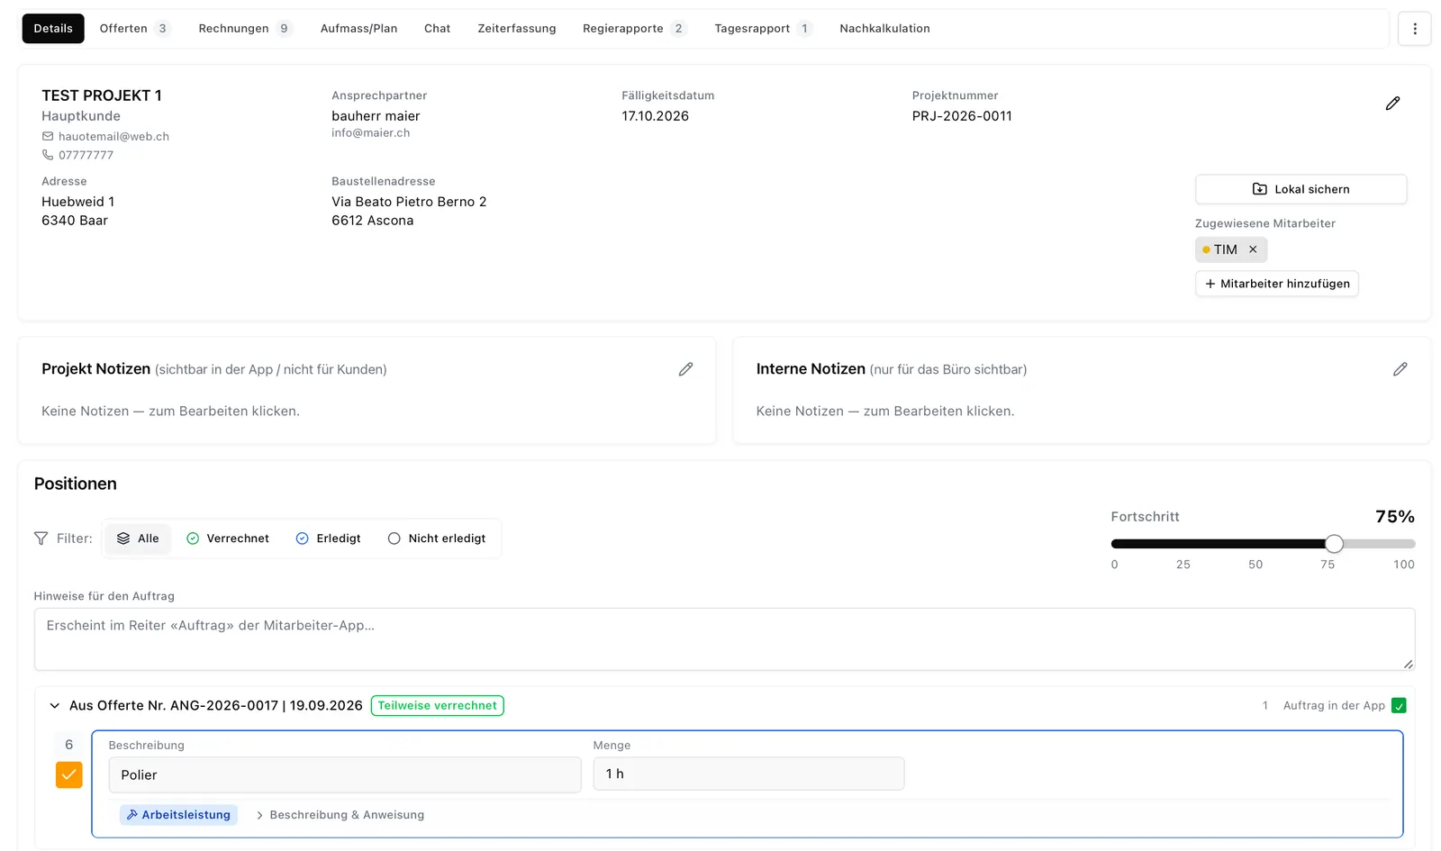Switch to the Offerten tab
This screenshot has width=1441, height=851.
[134, 29]
